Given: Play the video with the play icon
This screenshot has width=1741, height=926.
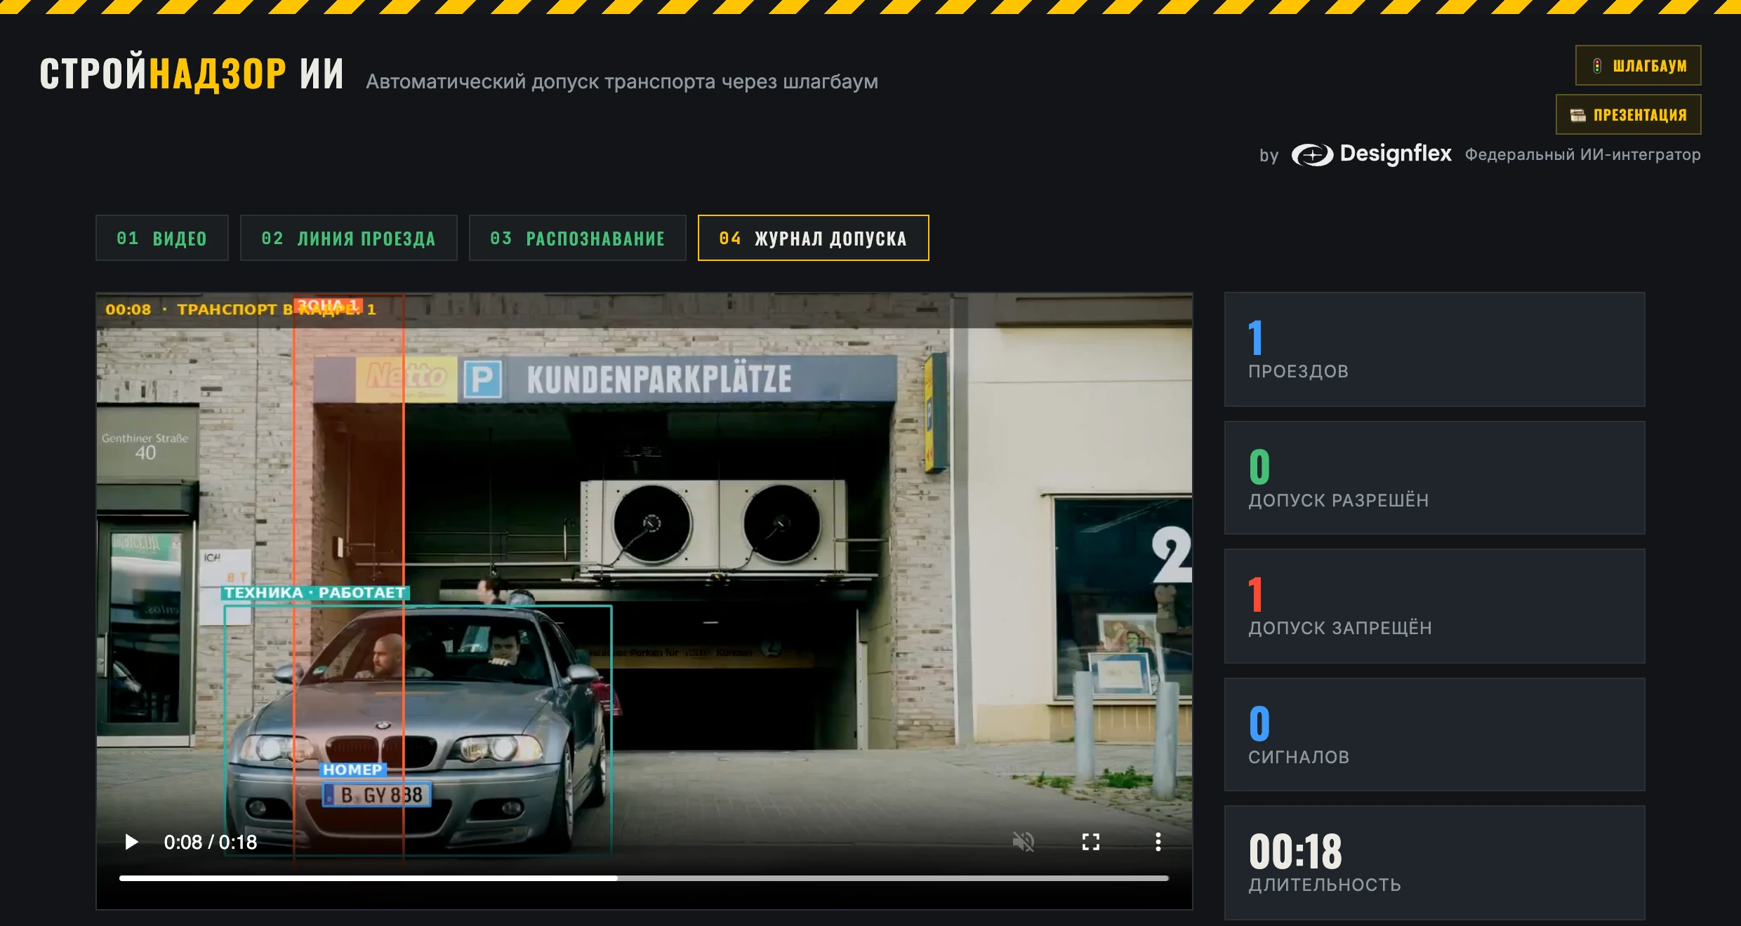Looking at the screenshot, I should [x=131, y=842].
